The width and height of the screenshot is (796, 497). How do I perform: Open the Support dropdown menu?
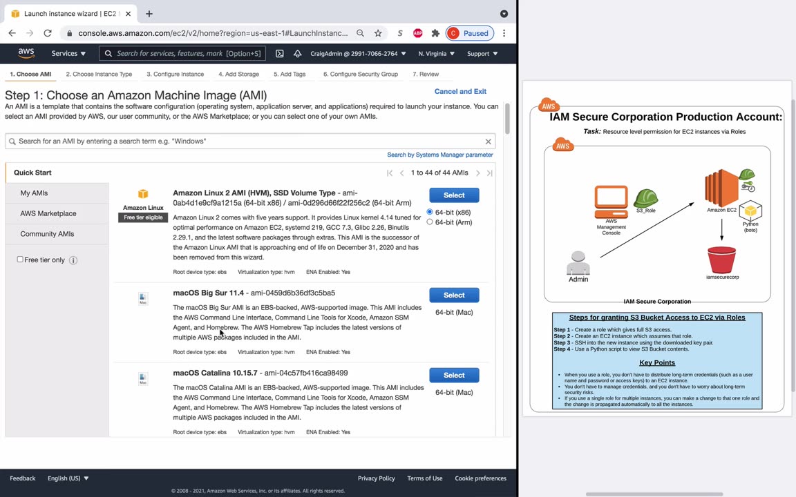point(482,53)
